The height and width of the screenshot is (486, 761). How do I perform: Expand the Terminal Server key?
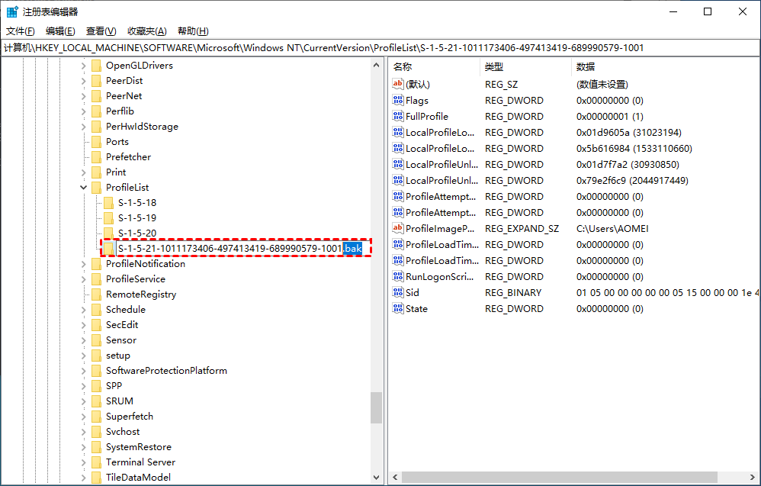pos(83,462)
